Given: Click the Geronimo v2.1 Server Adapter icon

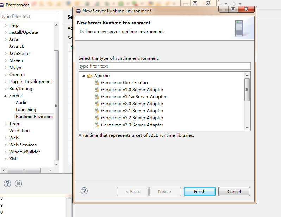Looking at the screenshot, I should (x=97, y=111).
